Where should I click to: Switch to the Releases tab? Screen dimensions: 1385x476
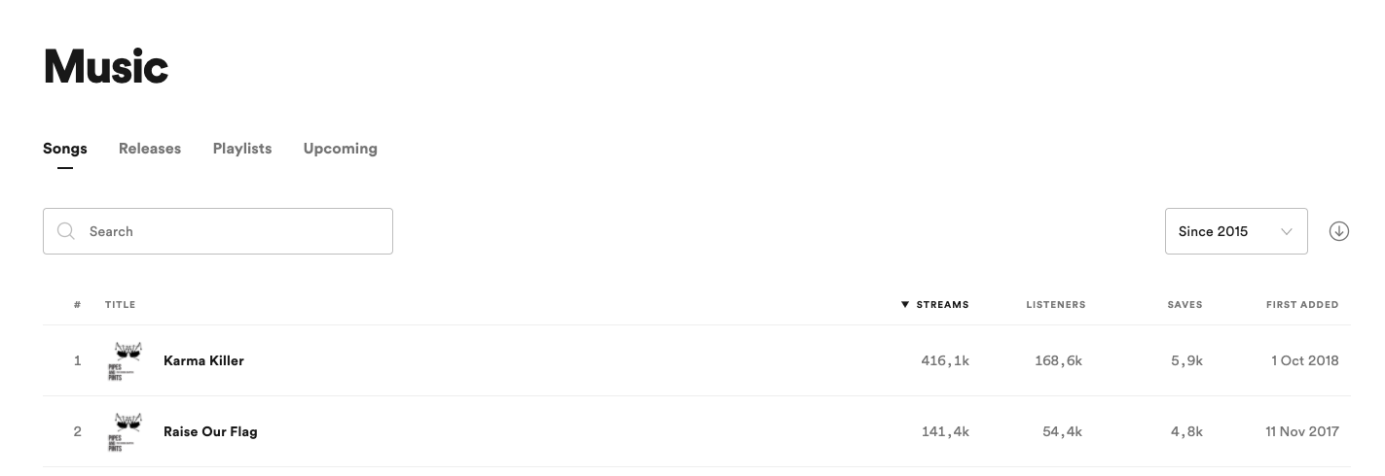(150, 149)
